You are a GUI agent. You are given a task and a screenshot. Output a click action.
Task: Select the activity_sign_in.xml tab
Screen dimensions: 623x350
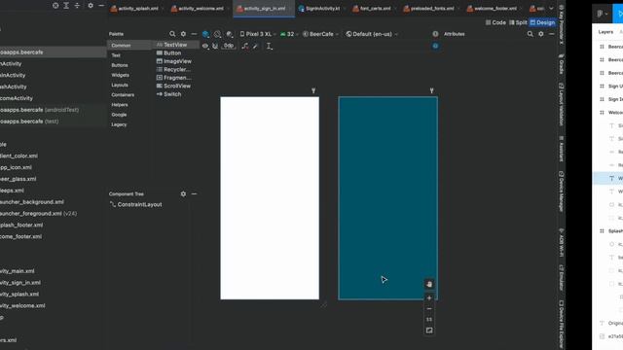[264, 9]
